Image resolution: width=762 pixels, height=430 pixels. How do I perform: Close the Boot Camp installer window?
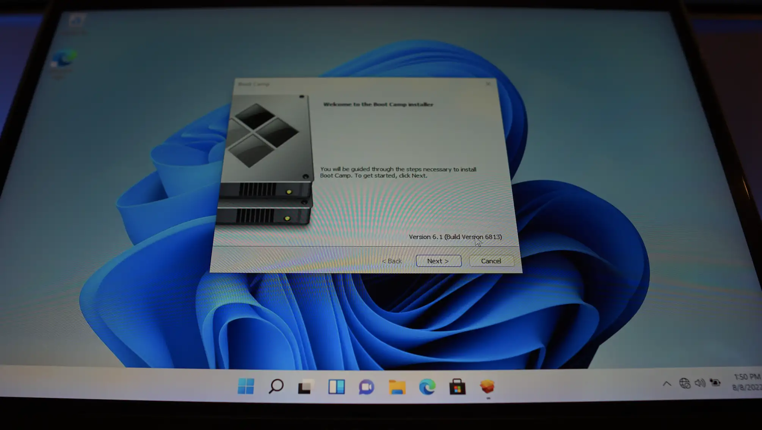point(489,84)
